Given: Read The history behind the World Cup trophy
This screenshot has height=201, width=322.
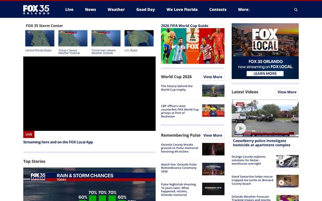Looking at the screenshot, I should point(177,88).
